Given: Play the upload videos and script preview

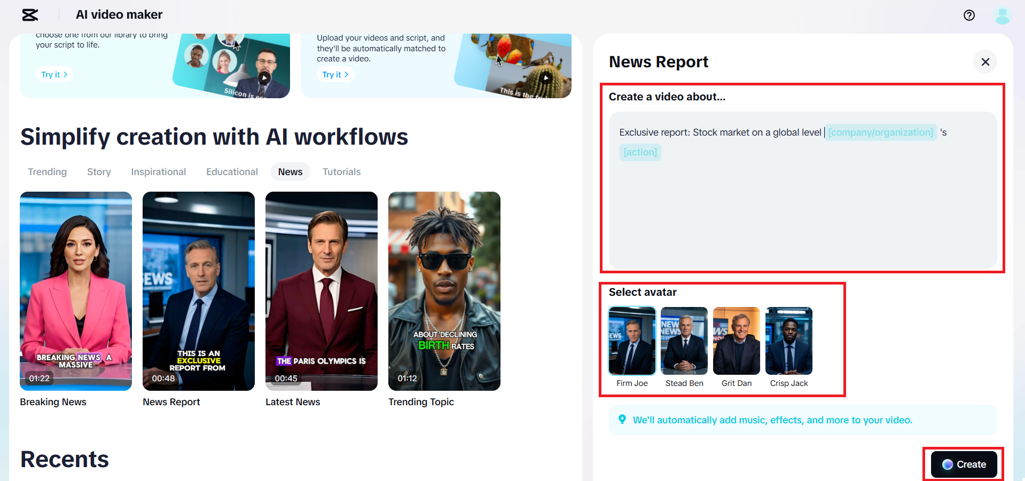Looking at the screenshot, I should click(545, 78).
